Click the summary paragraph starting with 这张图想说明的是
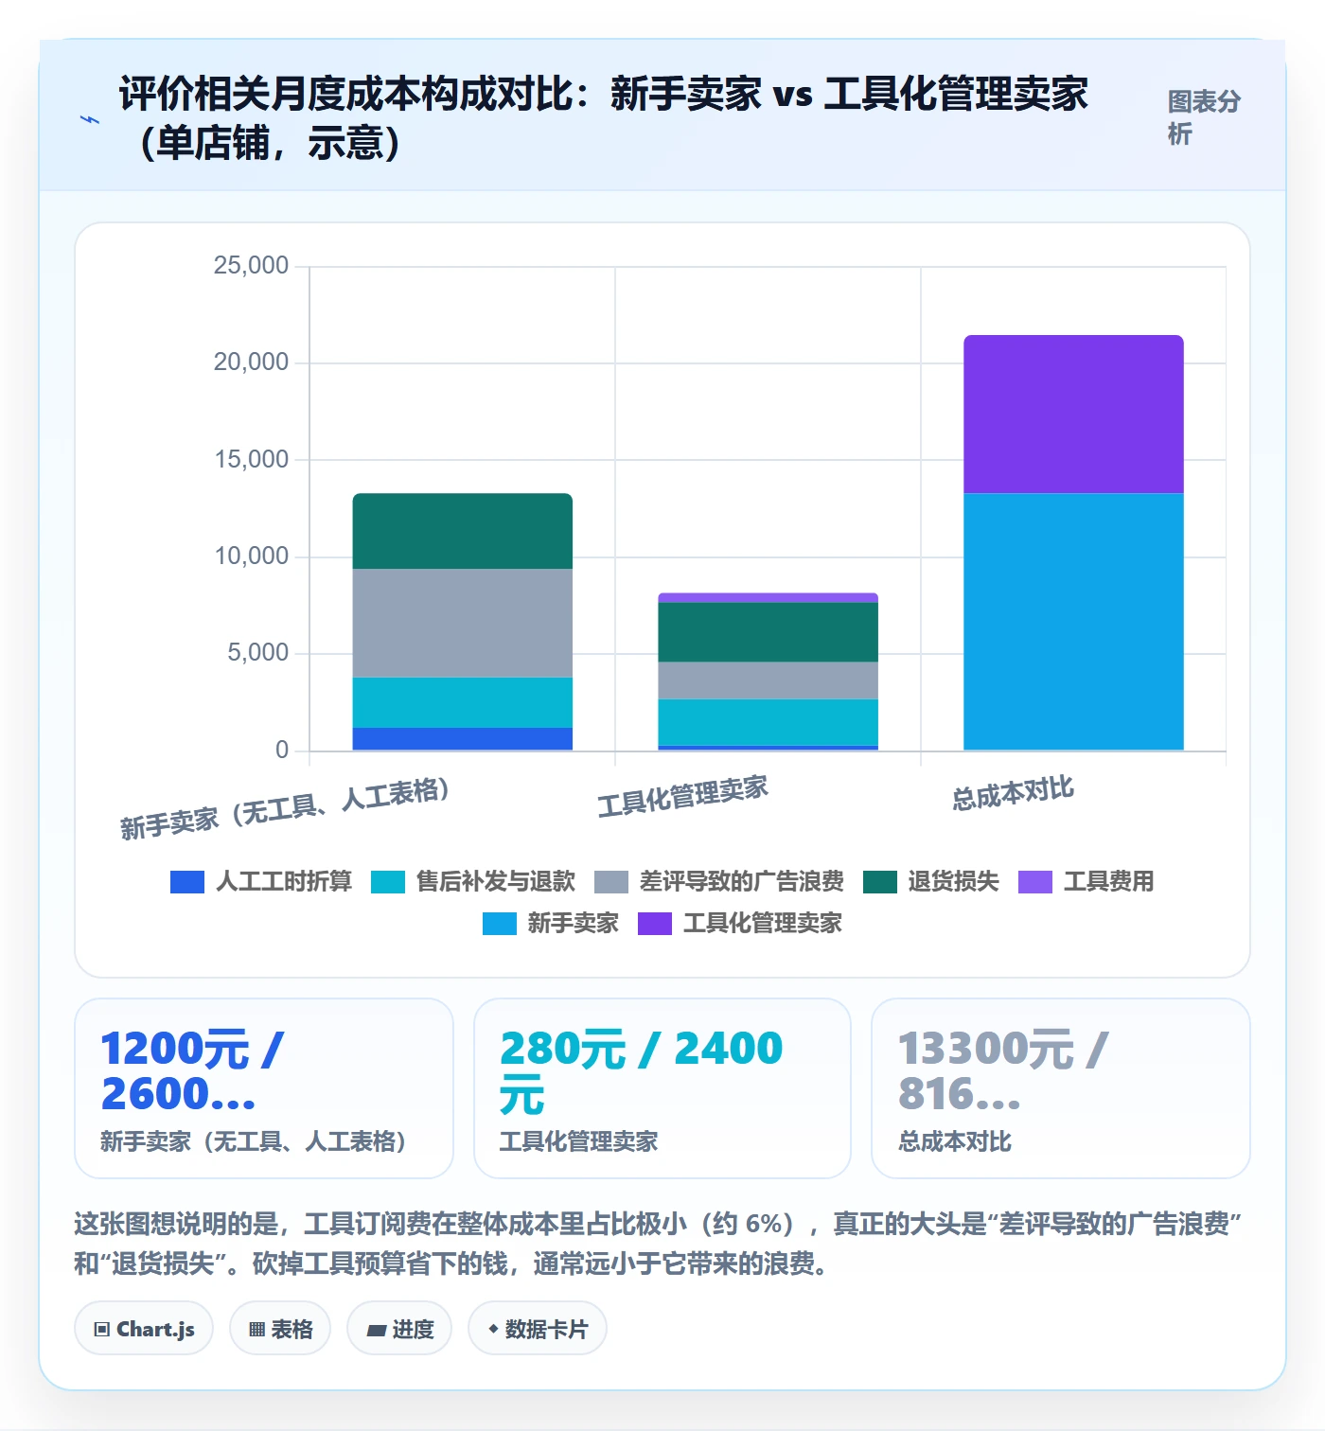The height and width of the screenshot is (1431, 1325). (659, 1244)
